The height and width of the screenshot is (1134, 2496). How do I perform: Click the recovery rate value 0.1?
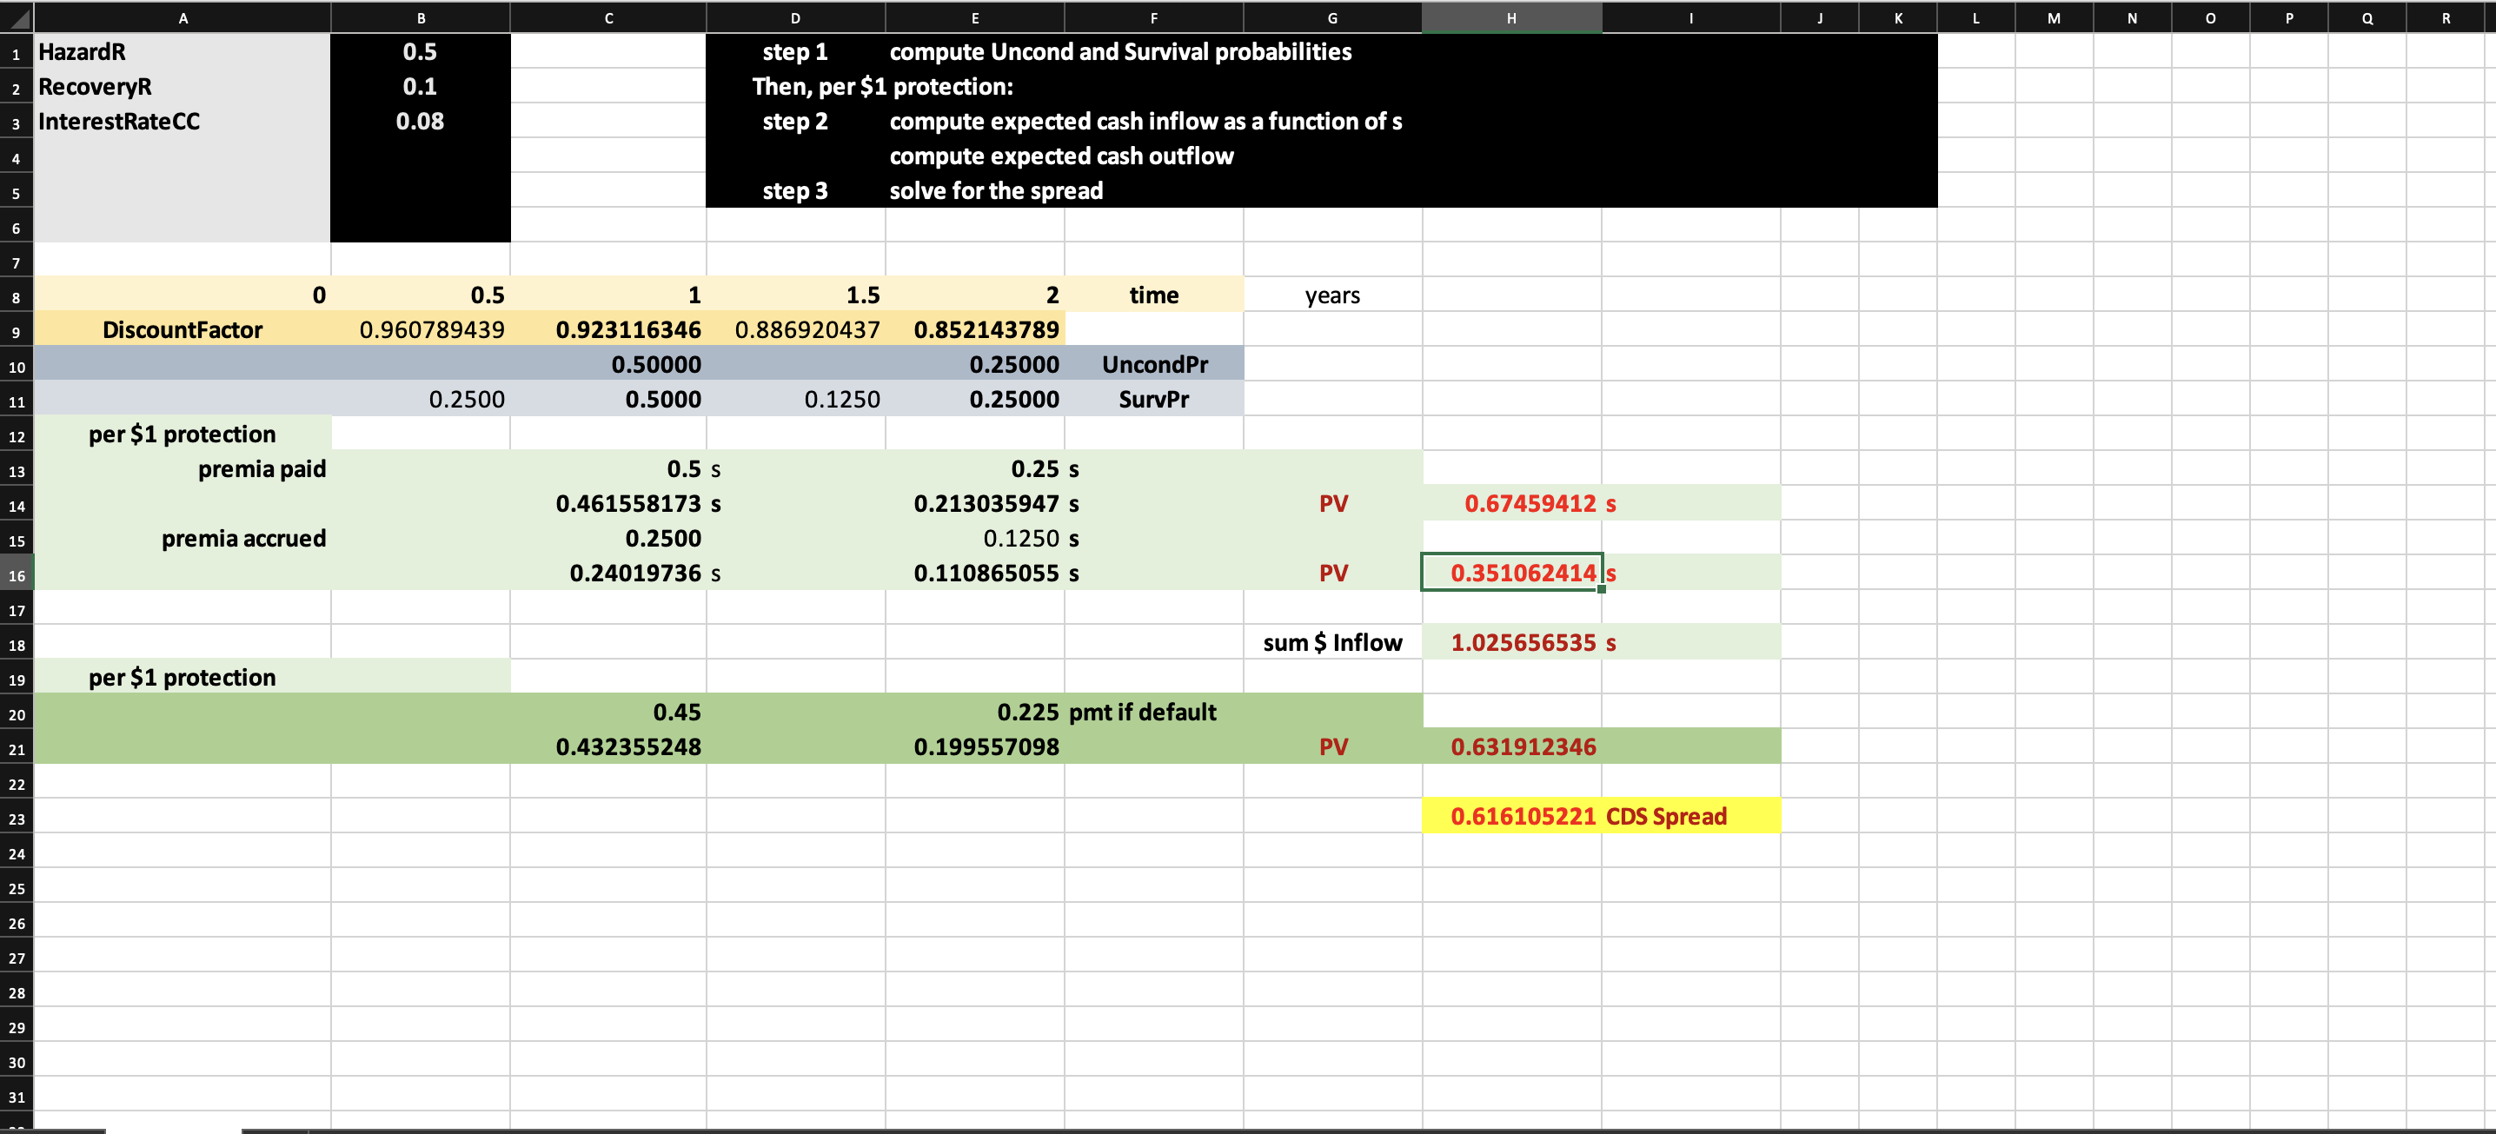click(420, 86)
